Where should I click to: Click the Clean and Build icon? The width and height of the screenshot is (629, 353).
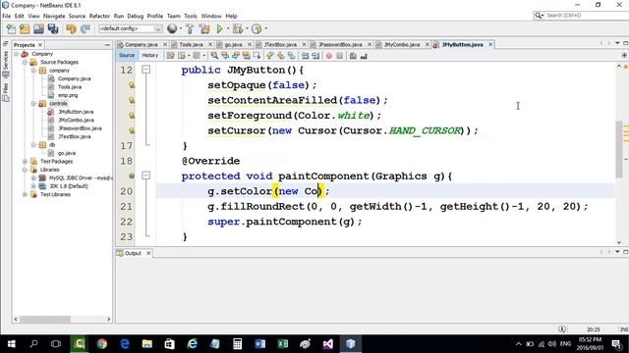204,28
